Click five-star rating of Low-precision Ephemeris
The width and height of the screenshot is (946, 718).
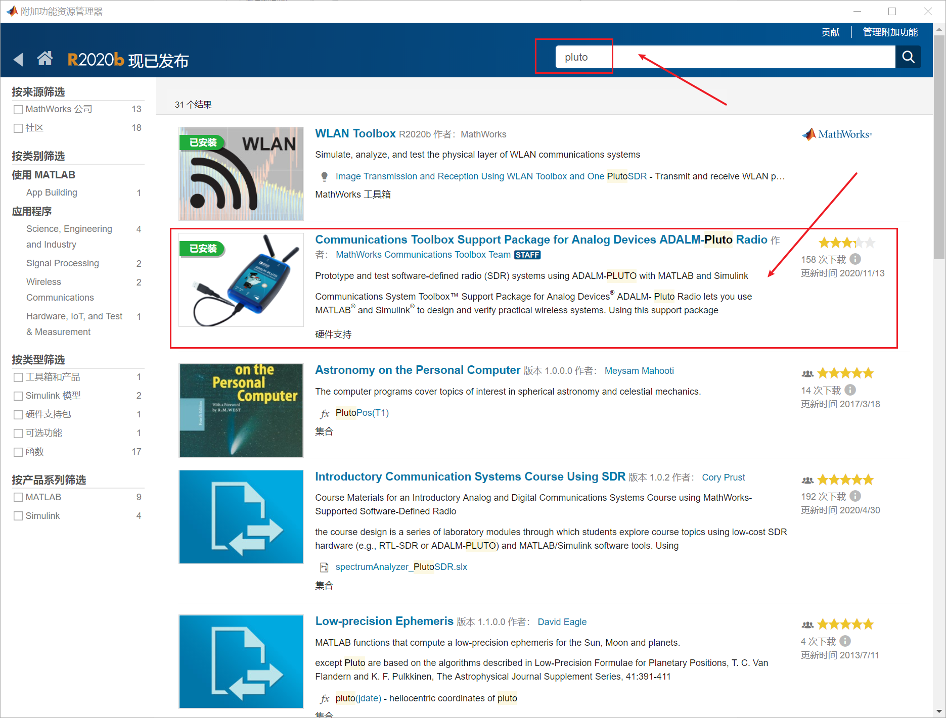coord(845,625)
